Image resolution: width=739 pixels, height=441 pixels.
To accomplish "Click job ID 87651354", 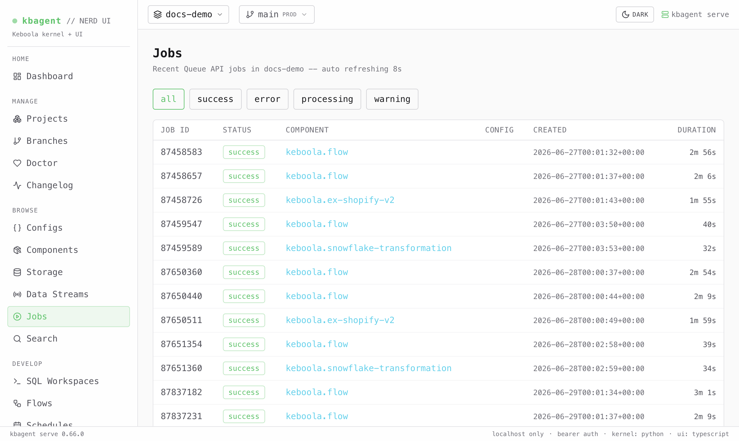I will (181, 344).
